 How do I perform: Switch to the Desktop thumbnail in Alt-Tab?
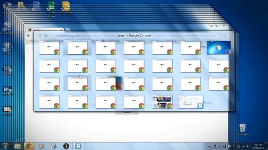(x=219, y=47)
